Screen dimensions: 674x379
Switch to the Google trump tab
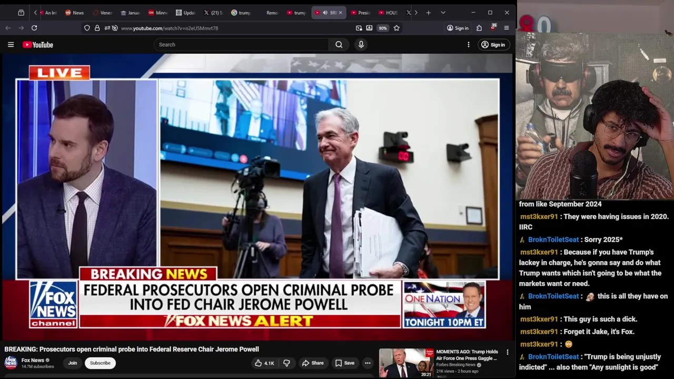point(241,13)
